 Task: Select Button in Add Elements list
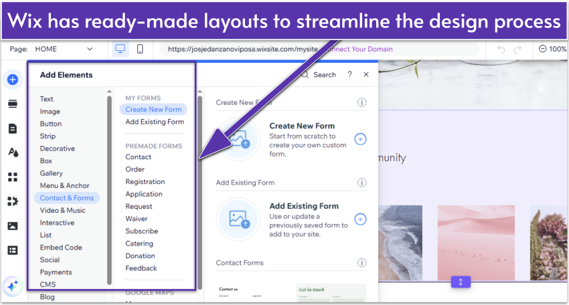[x=51, y=124]
